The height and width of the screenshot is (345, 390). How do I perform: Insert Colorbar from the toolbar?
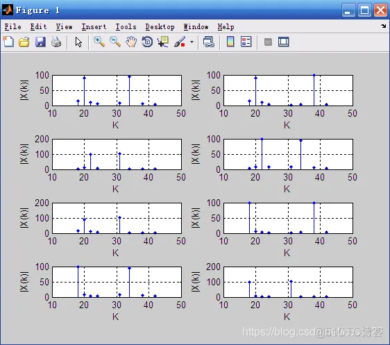point(230,42)
